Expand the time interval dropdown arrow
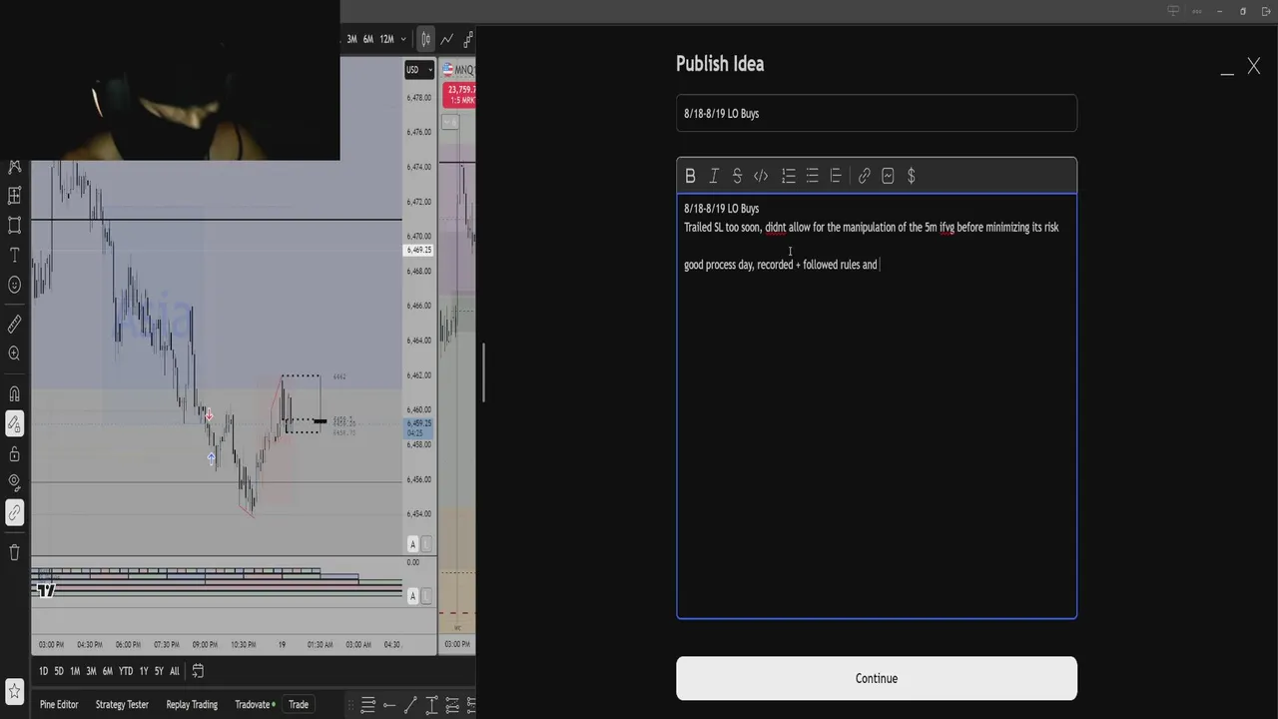 (x=403, y=39)
